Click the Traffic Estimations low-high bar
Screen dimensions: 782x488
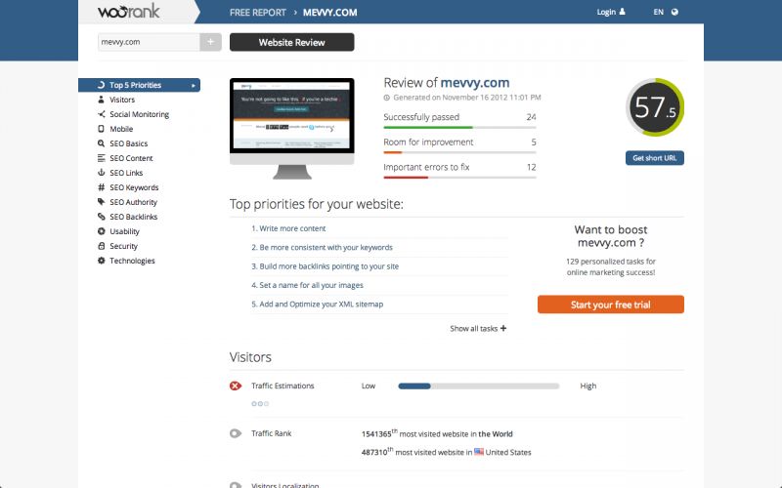pos(478,386)
